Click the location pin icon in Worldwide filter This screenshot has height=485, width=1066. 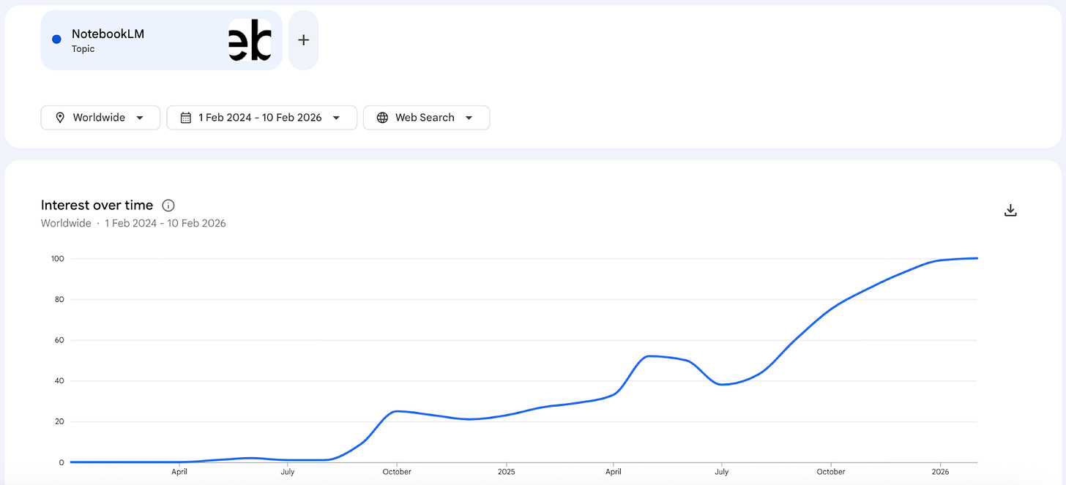[x=60, y=118]
